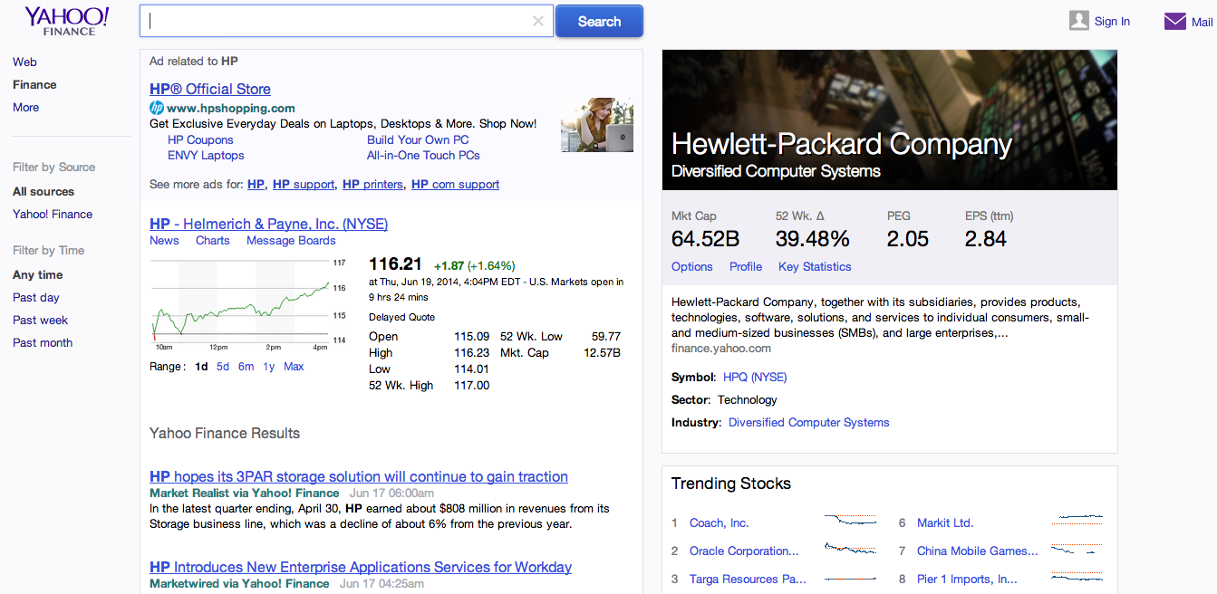Click the finance.yahoo.com source text

(721, 348)
